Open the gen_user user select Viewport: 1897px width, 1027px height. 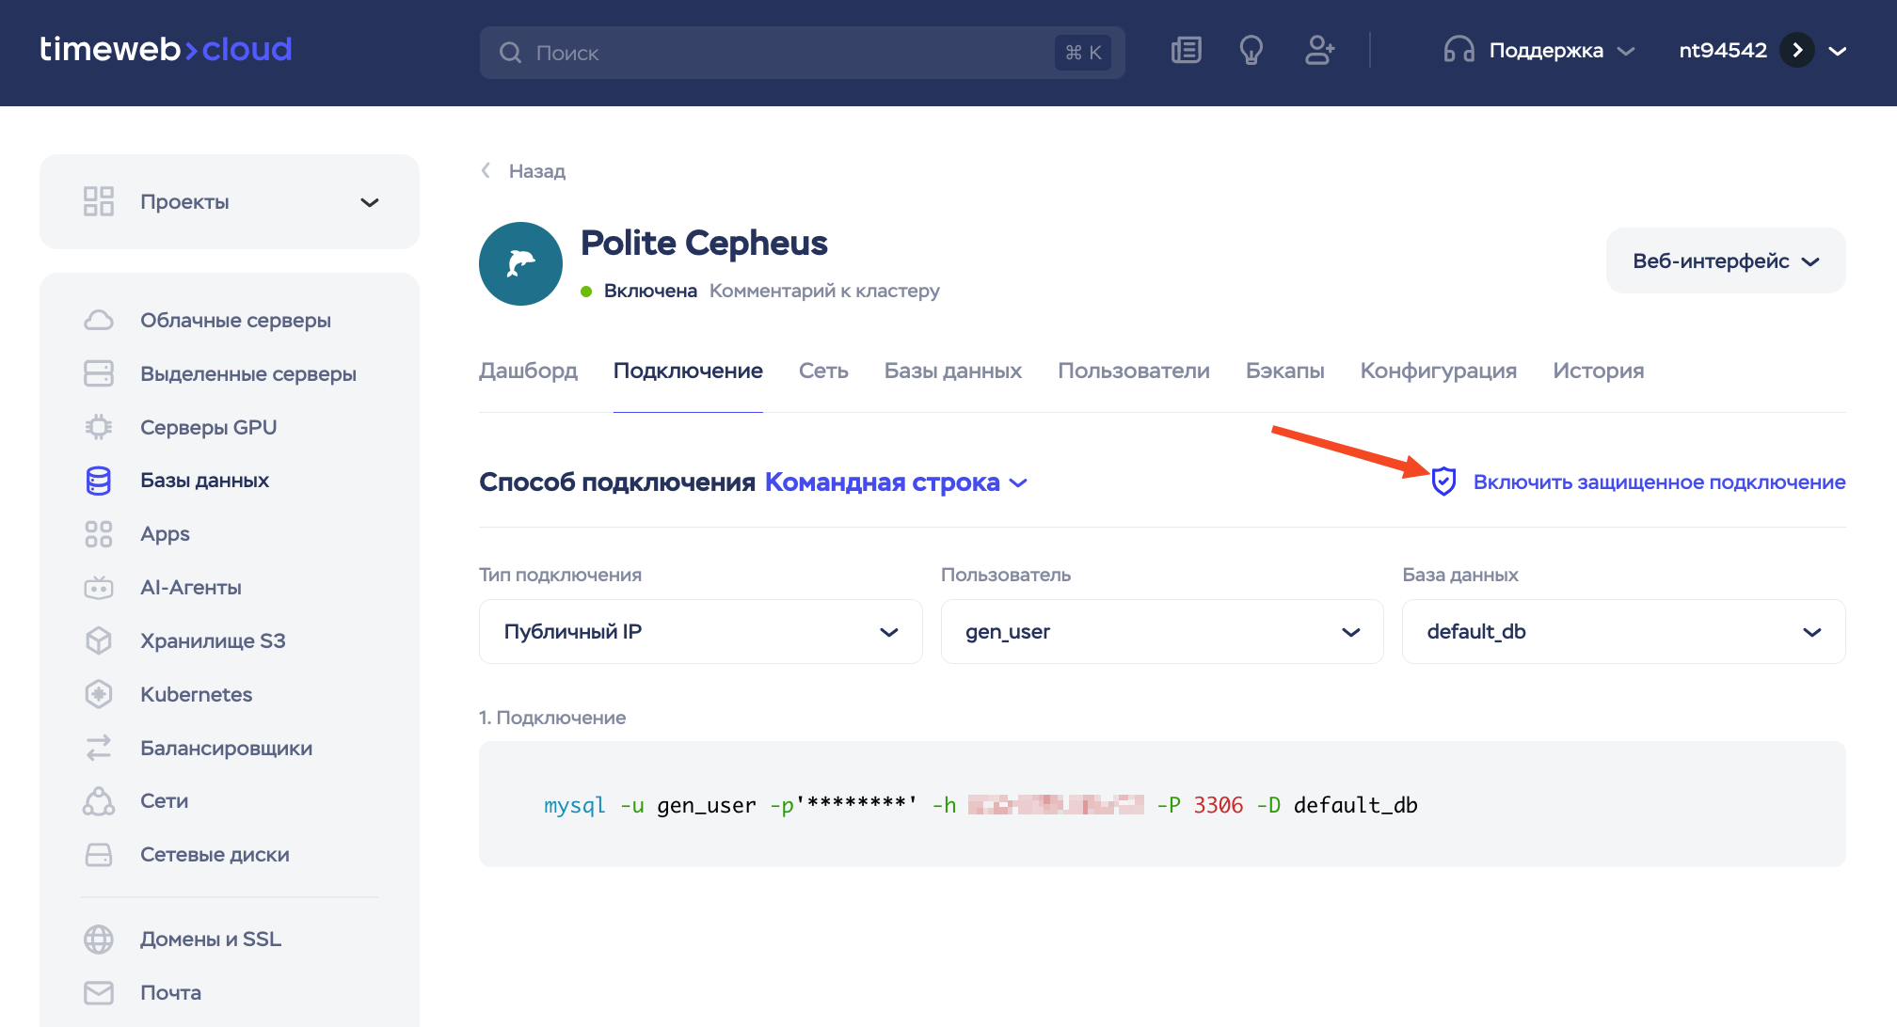(x=1162, y=632)
